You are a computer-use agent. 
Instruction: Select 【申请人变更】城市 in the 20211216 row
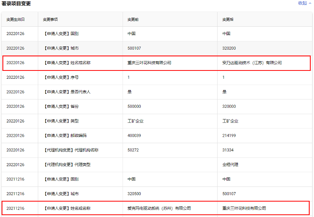61,194
